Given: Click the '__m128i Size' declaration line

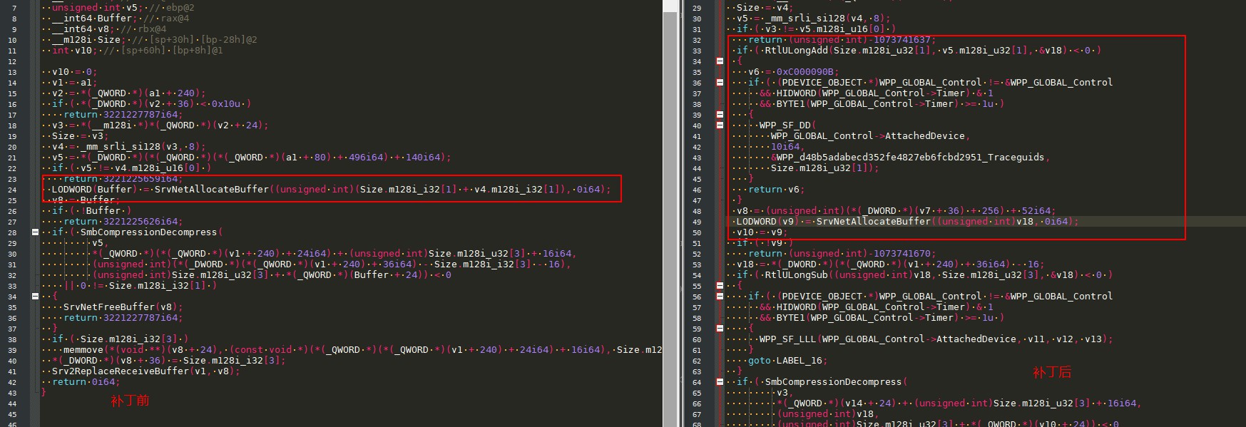Looking at the screenshot, I should click(x=155, y=39).
